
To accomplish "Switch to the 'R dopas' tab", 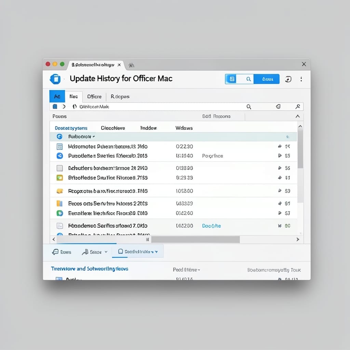I will point(120,96).
